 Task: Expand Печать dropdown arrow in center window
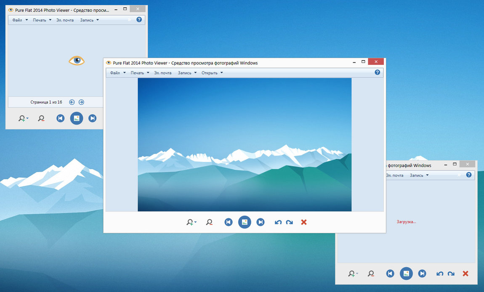tap(148, 73)
